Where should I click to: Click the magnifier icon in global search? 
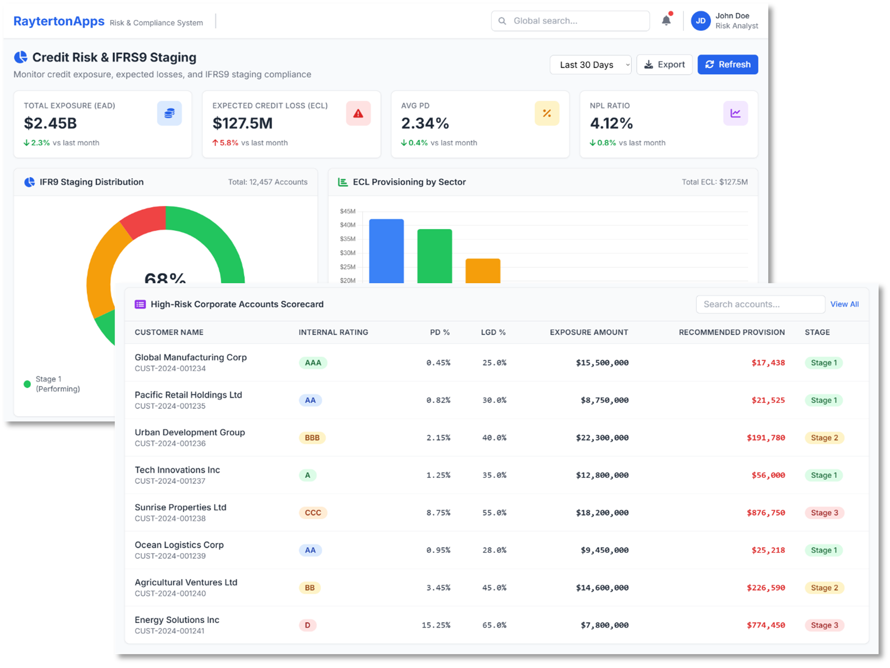coord(502,20)
